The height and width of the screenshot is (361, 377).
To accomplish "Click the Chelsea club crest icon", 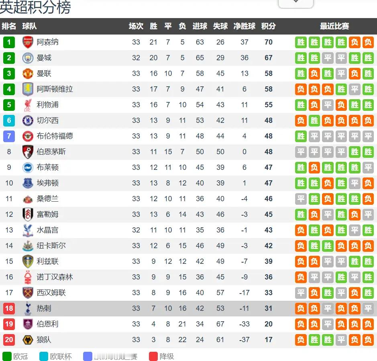I will (x=28, y=120).
